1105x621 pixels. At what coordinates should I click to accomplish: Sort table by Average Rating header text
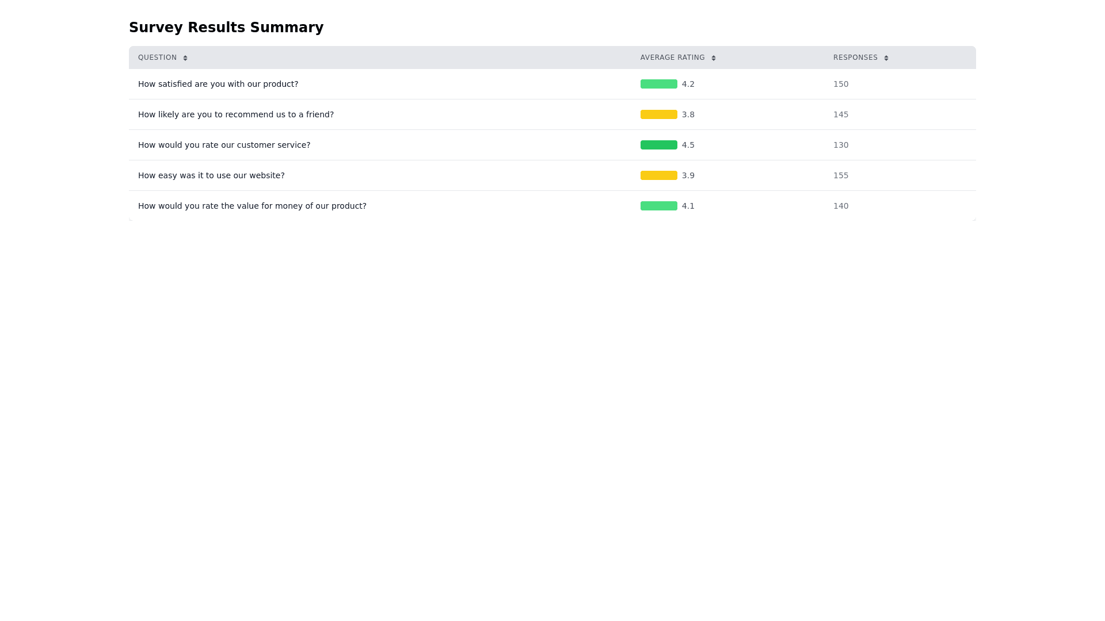672,57
